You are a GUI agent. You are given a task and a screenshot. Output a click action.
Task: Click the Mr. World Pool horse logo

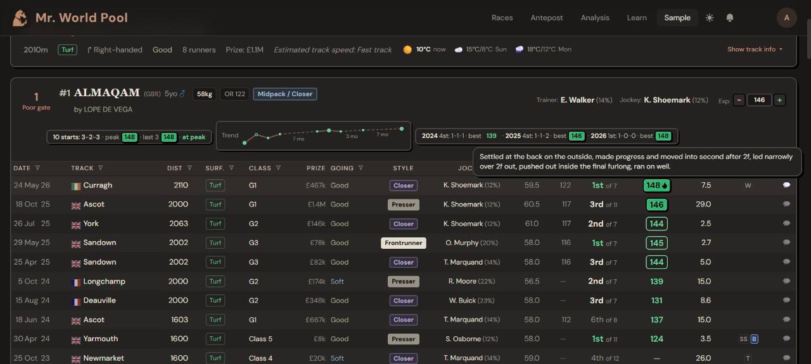pyautogui.click(x=20, y=18)
